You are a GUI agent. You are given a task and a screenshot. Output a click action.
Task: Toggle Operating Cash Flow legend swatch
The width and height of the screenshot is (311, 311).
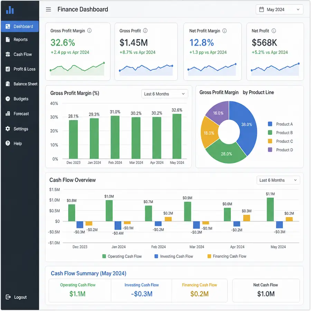pyautogui.click(x=104, y=256)
